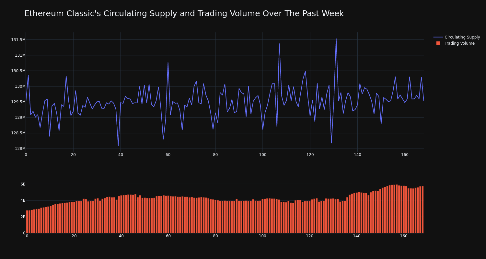Click x-axis label 60 under supply chart
This screenshot has width=486, height=259.
click(168, 155)
